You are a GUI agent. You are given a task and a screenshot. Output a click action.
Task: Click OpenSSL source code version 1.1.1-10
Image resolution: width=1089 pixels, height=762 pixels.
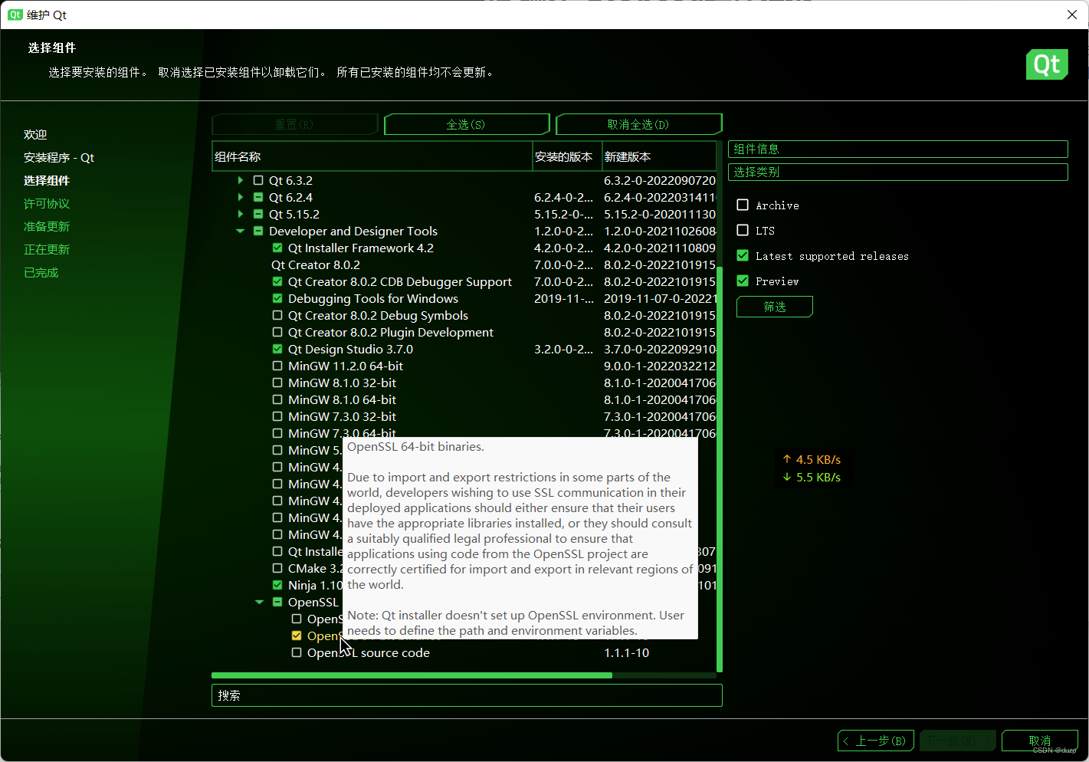tap(626, 652)
